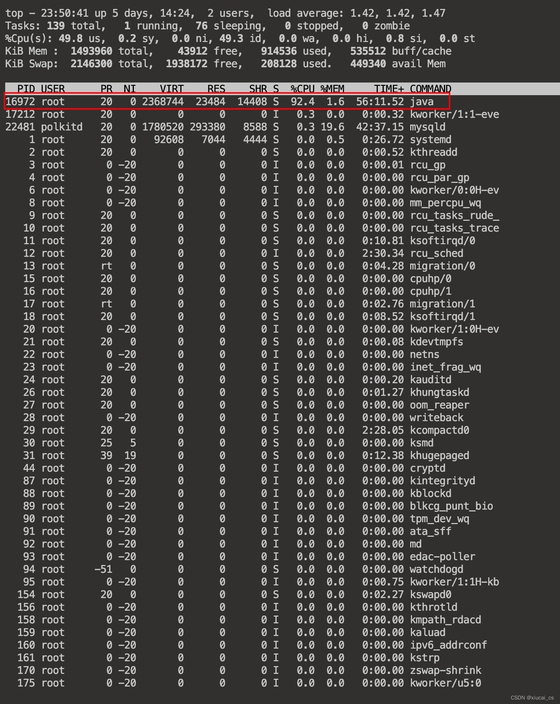Click the kcompactd0 command entry

[x=439, y=430]
